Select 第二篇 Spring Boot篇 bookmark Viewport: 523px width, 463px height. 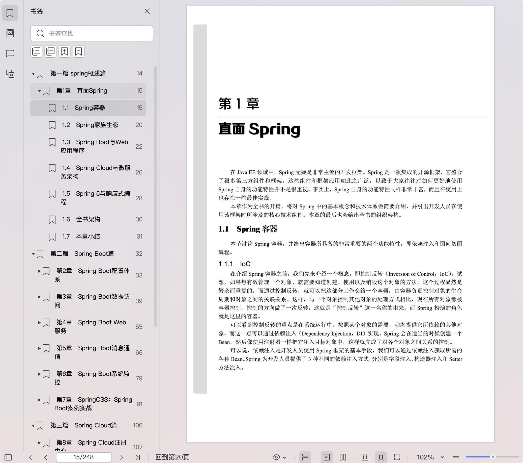pyautogui.click(x=88, y=254)
